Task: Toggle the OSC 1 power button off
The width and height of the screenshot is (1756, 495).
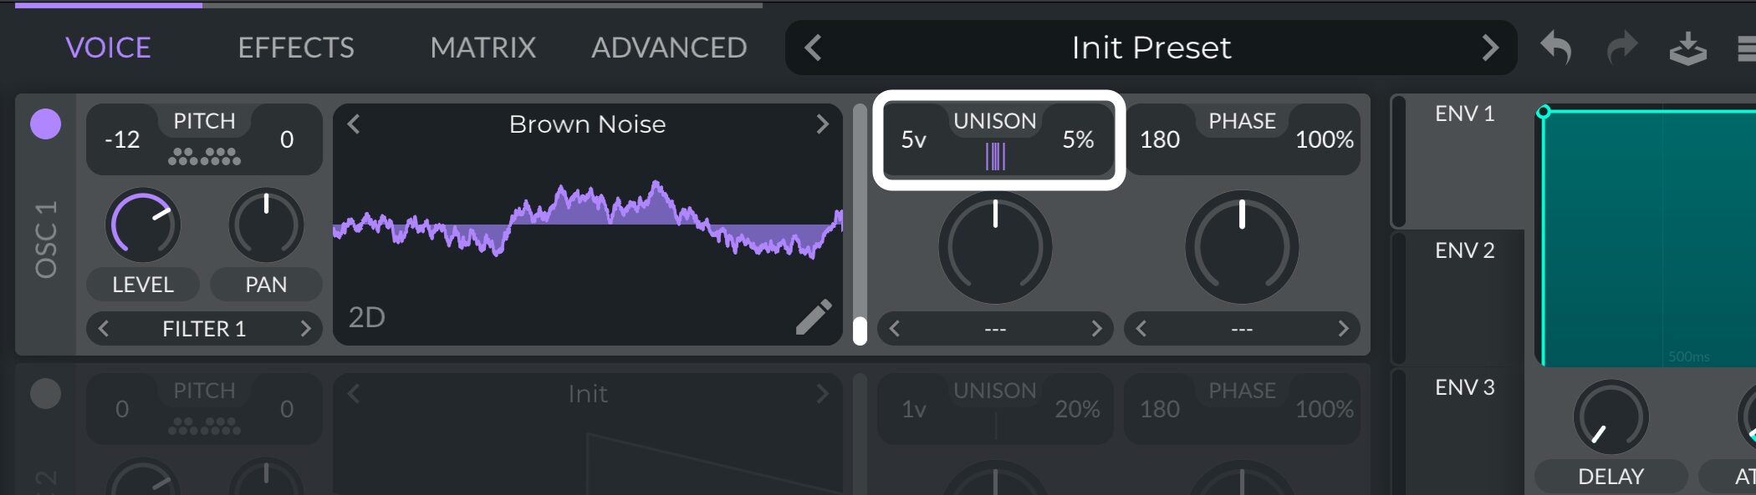Action: [x=46, y=124]
